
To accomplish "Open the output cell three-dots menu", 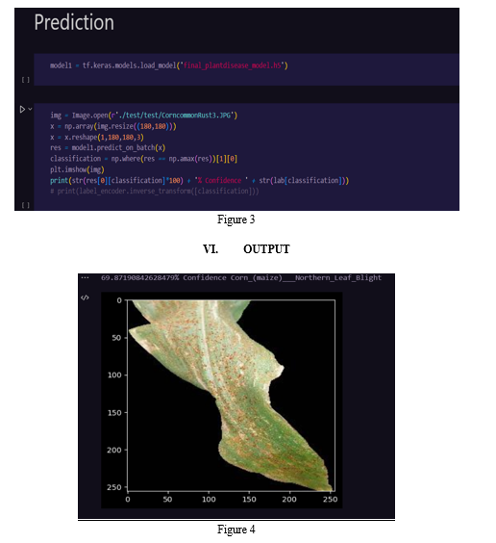I will coord(85,277).
